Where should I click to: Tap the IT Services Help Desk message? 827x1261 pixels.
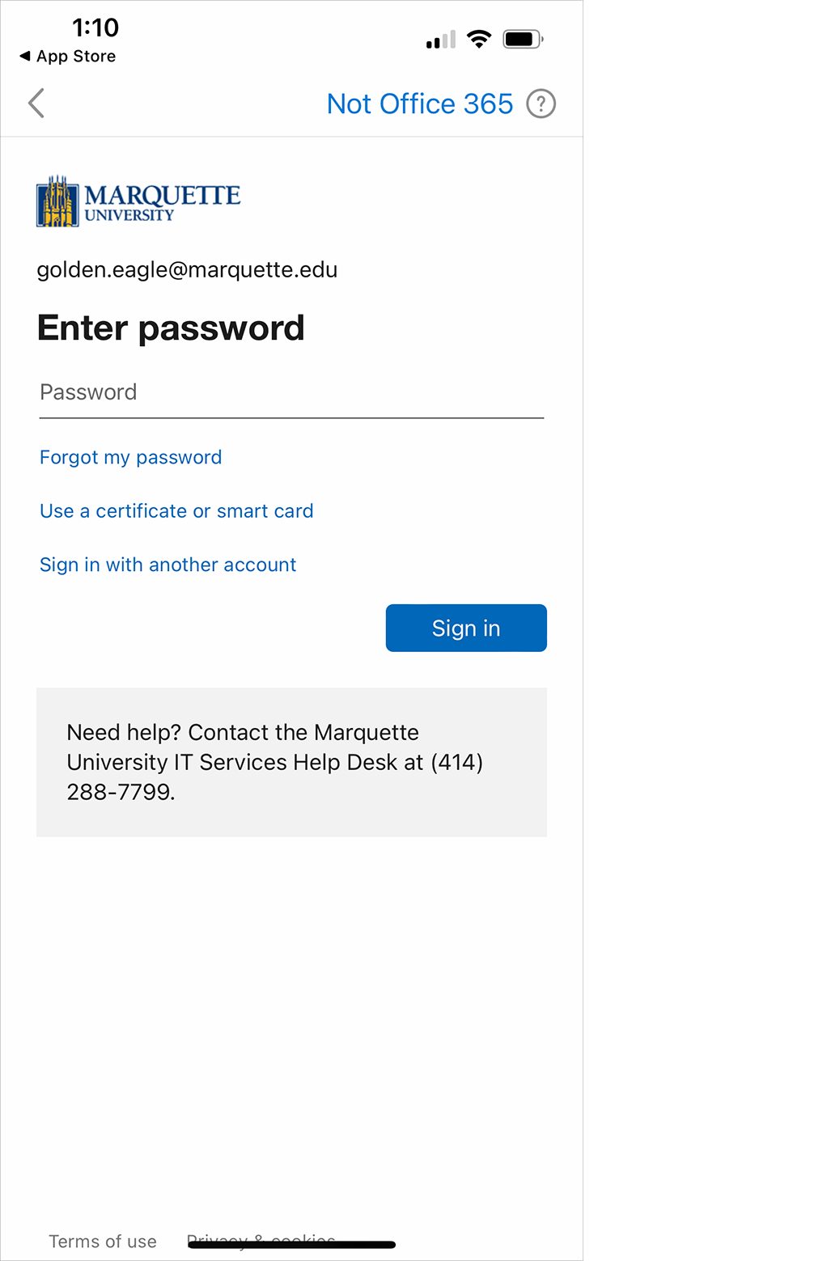click(275, 762)
